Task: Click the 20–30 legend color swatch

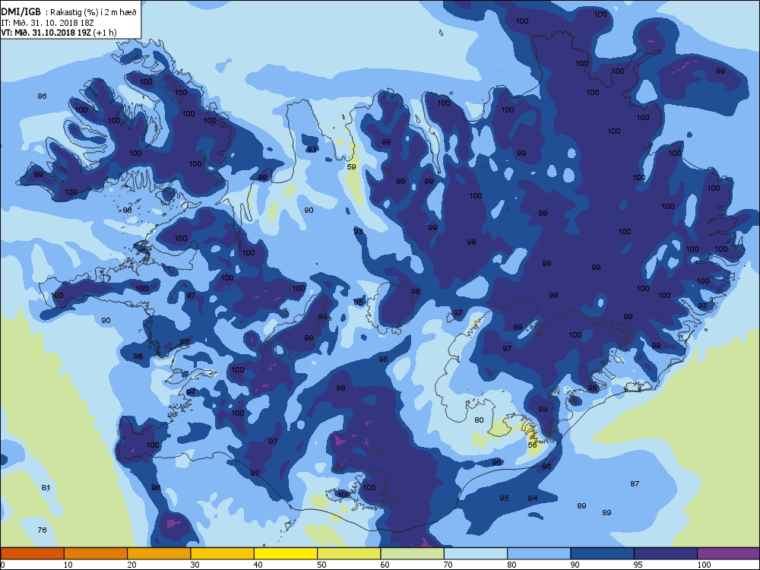Action: [159, 553]
